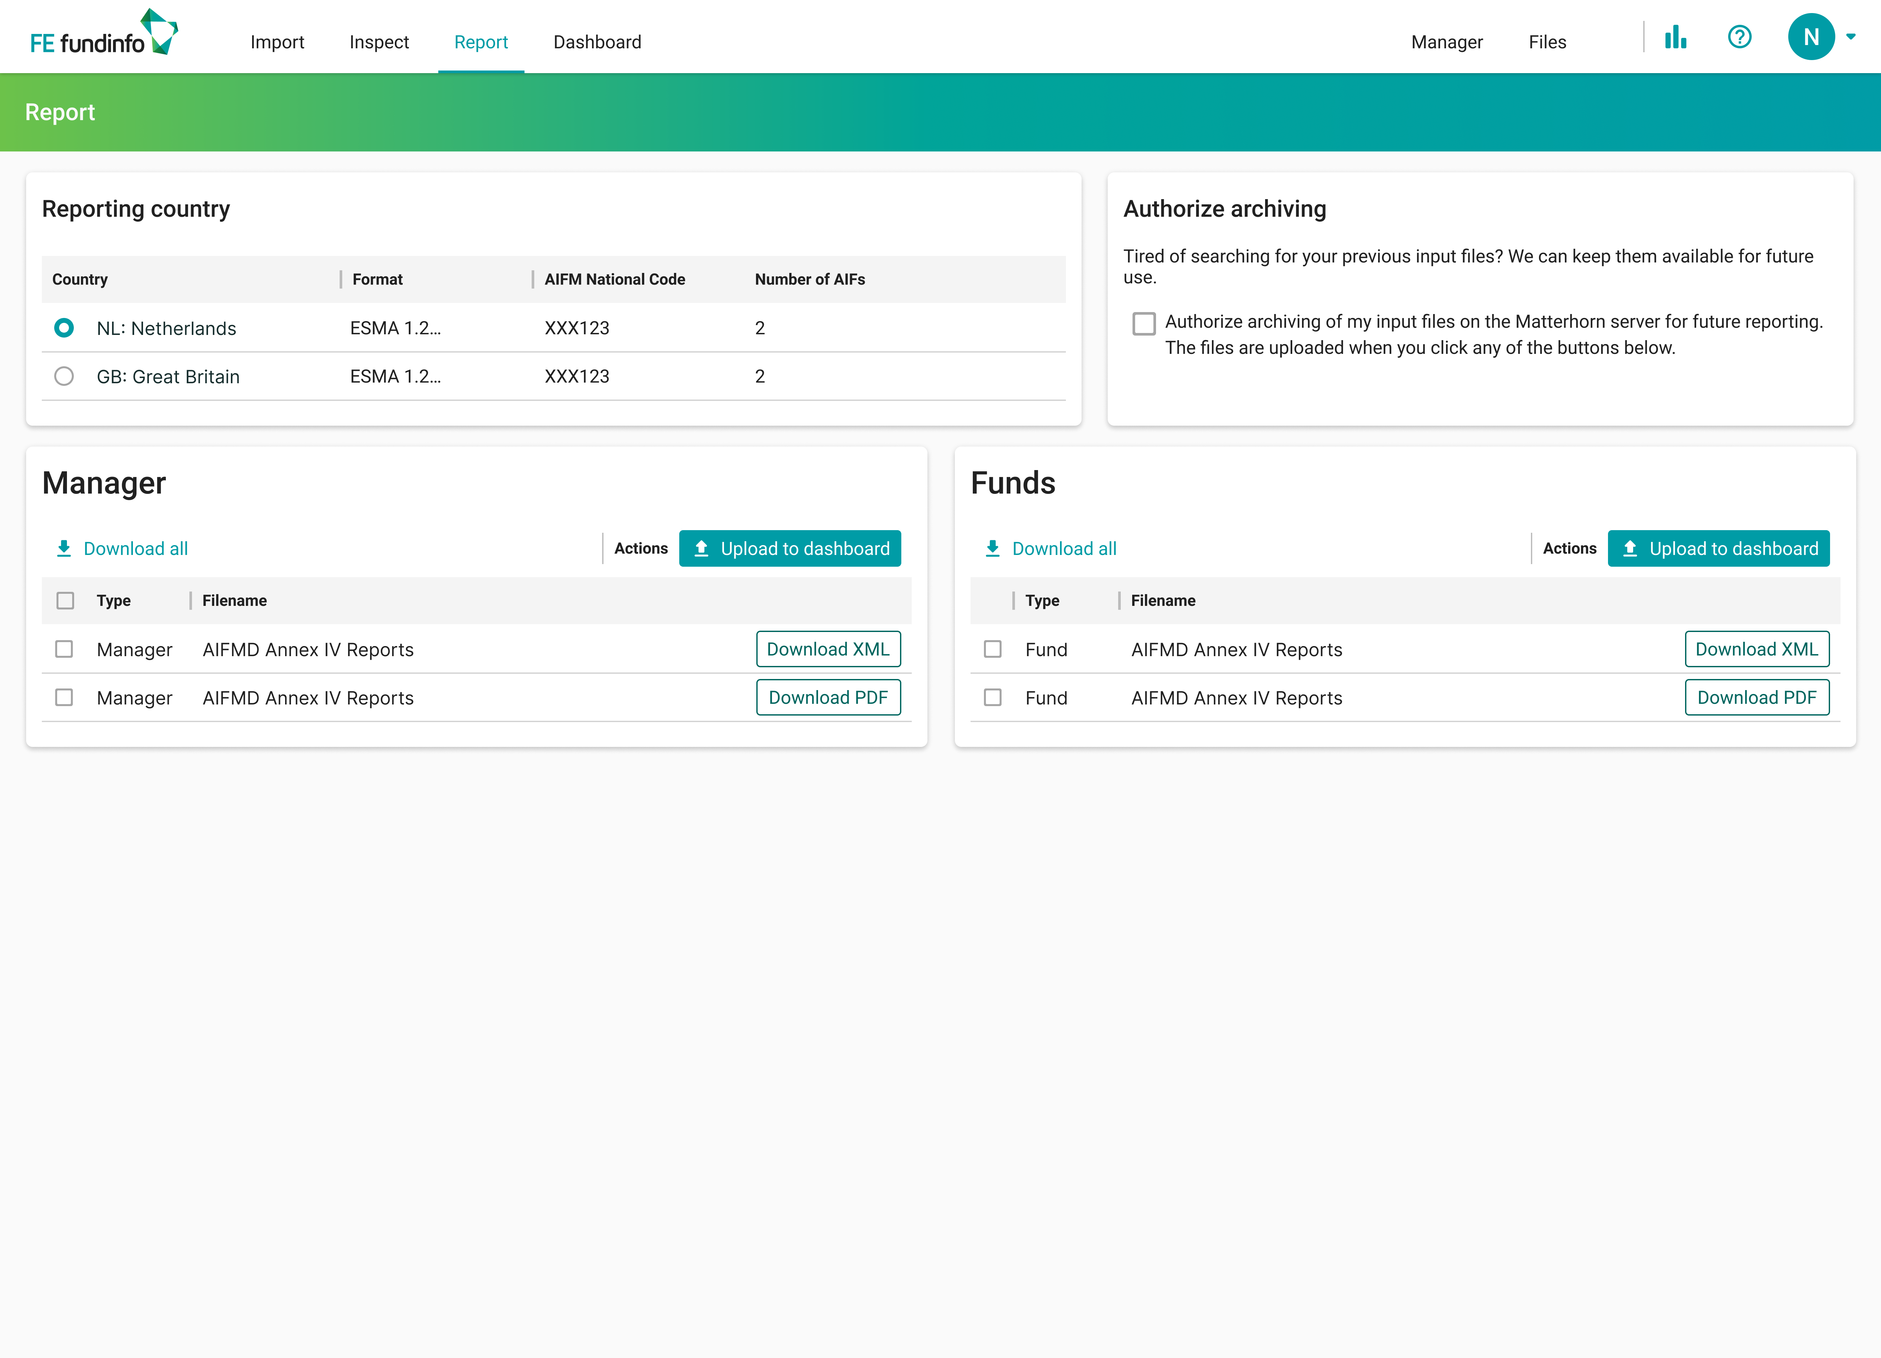Toggle select-all checkbox in Manager table header

[66, 600]
